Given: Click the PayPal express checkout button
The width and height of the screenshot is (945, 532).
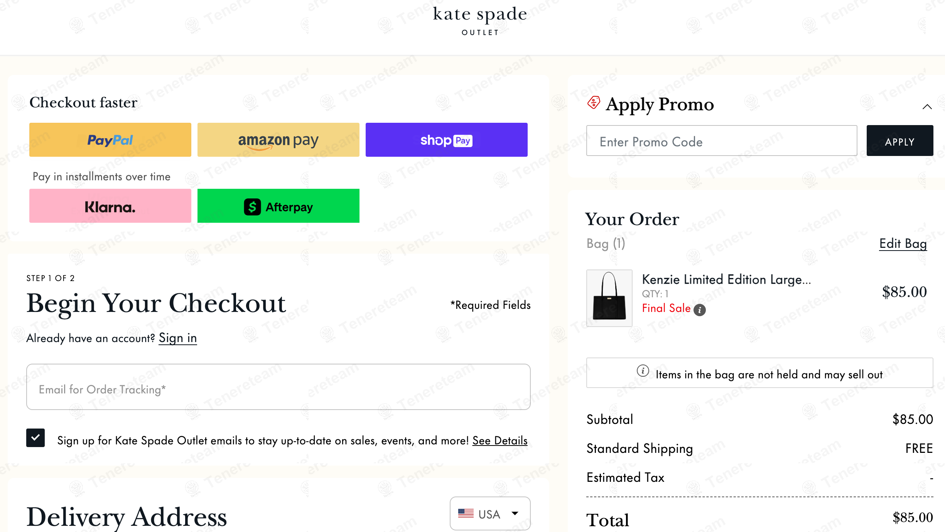Looking at the screenshot, I should (110, 140).
